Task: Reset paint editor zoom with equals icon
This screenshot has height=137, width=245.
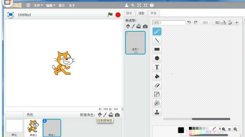Action: point(229,129)
